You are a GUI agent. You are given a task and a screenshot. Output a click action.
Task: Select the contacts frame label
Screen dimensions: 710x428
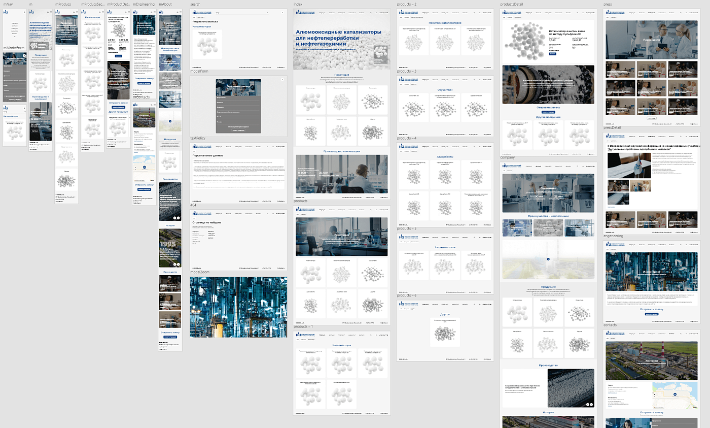pos(610,325)
